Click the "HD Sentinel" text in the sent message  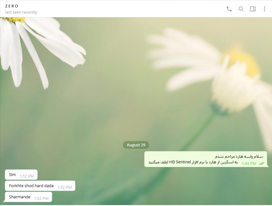click(x=180, y=162)
